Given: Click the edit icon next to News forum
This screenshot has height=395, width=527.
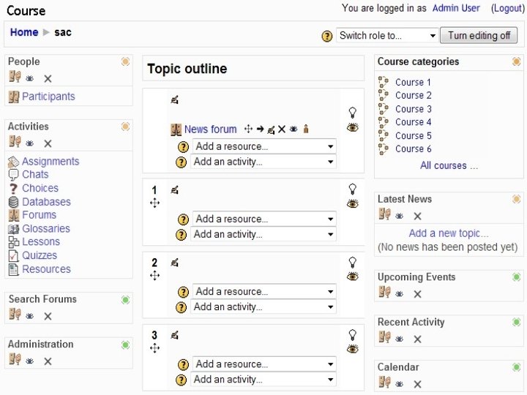Looking at the screenshot, I should point(271,129).
